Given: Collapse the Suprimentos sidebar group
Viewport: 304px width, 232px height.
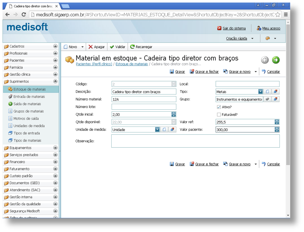Looking at the screenshot, I should pyautogui.click(x=55, y=81).
